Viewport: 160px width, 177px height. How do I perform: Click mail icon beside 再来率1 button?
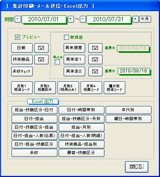[95, 59]
